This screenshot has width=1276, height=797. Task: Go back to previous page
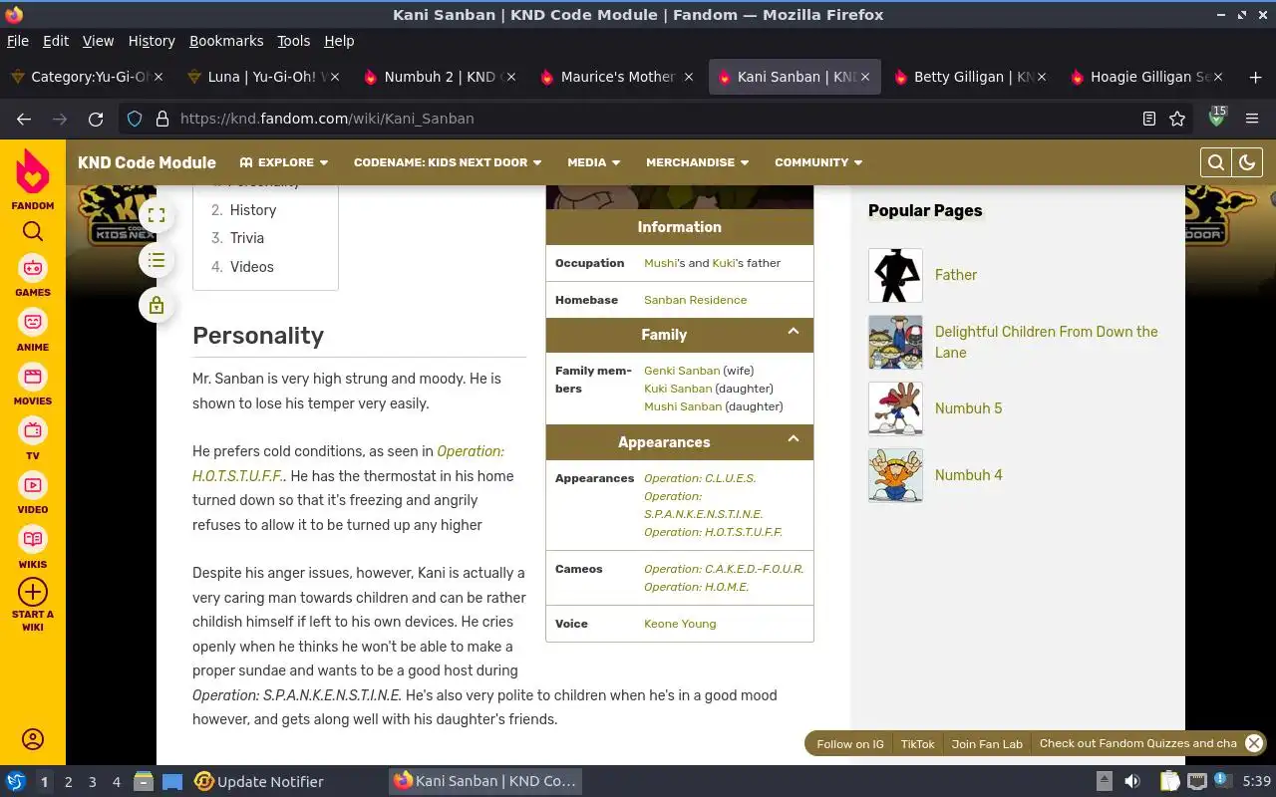(24, 119)
